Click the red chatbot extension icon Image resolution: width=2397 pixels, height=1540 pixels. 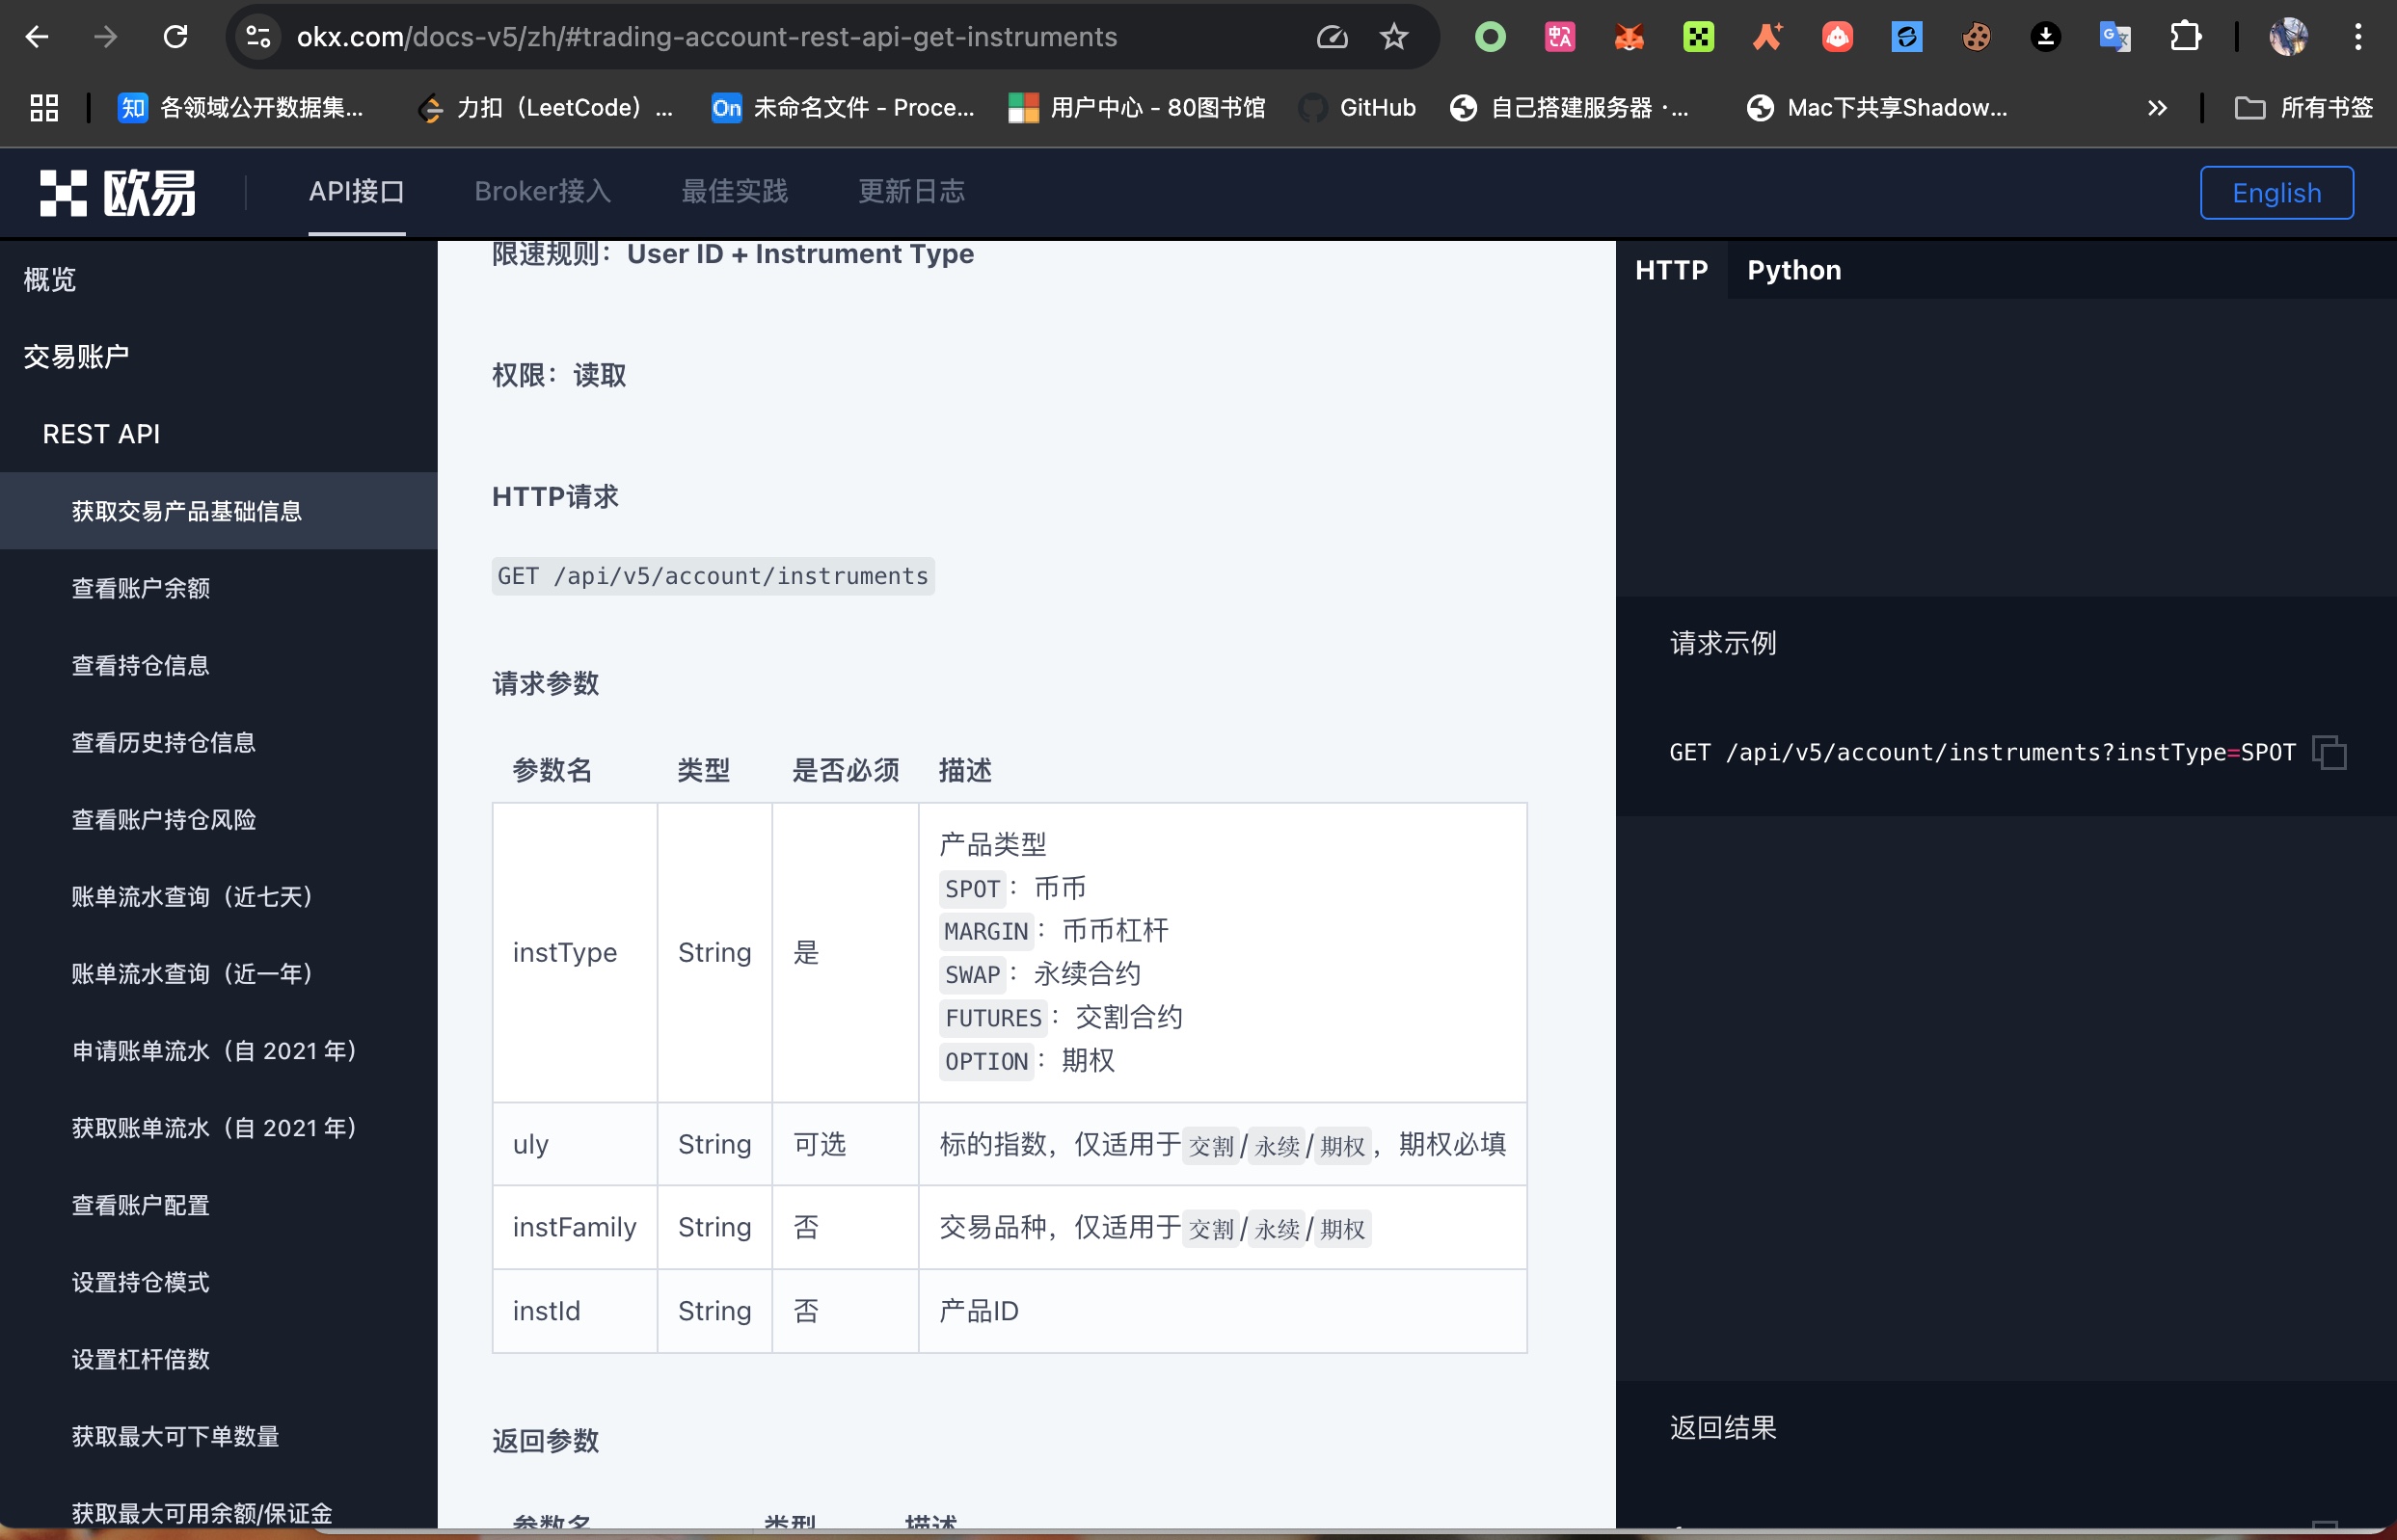point(1838,37)
